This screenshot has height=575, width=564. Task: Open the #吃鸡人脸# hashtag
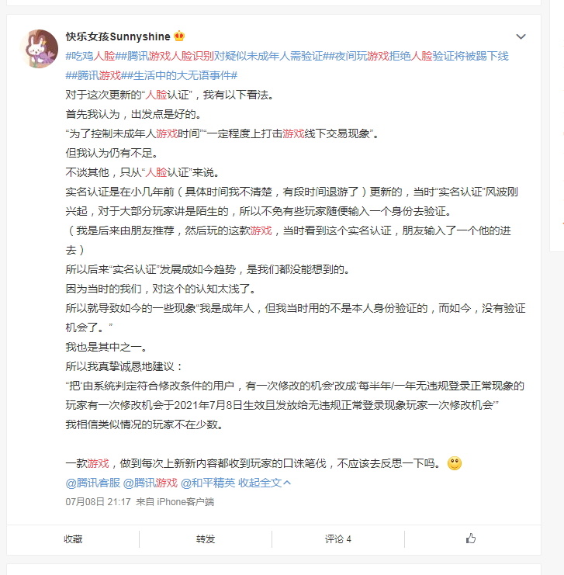92,56
